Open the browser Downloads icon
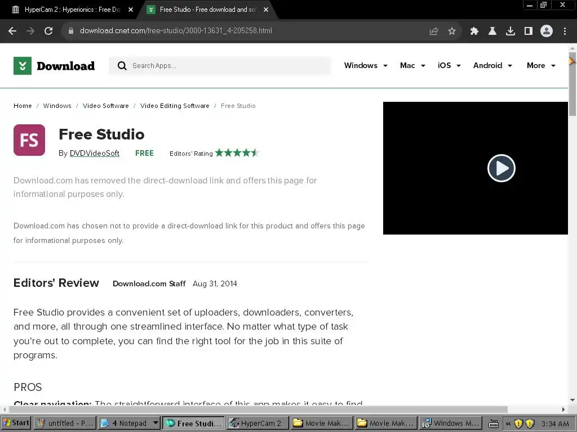This screenshot has width=577, height=432. pyautogui.click(x=511, y=31)
